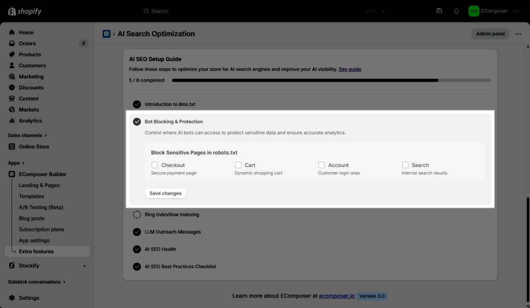The image size is (530, 308).
Task: Click the notification bell icon
Action: (x=457, y=11)
